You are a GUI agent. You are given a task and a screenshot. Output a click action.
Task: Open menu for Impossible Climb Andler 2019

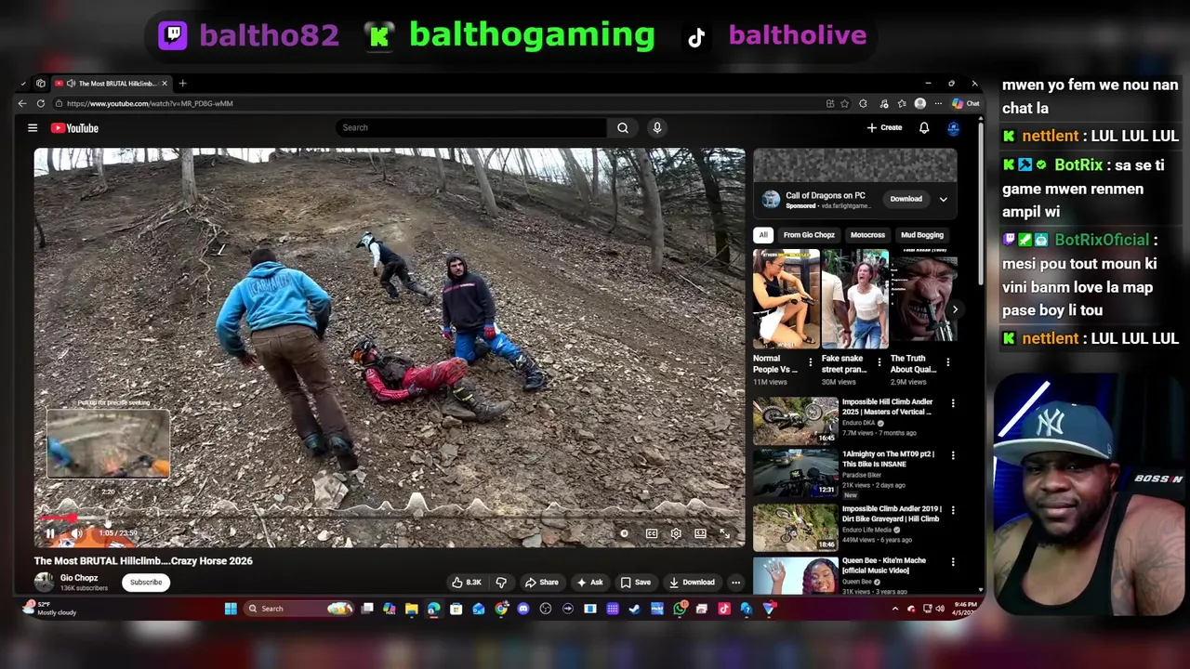coord(953,510)
